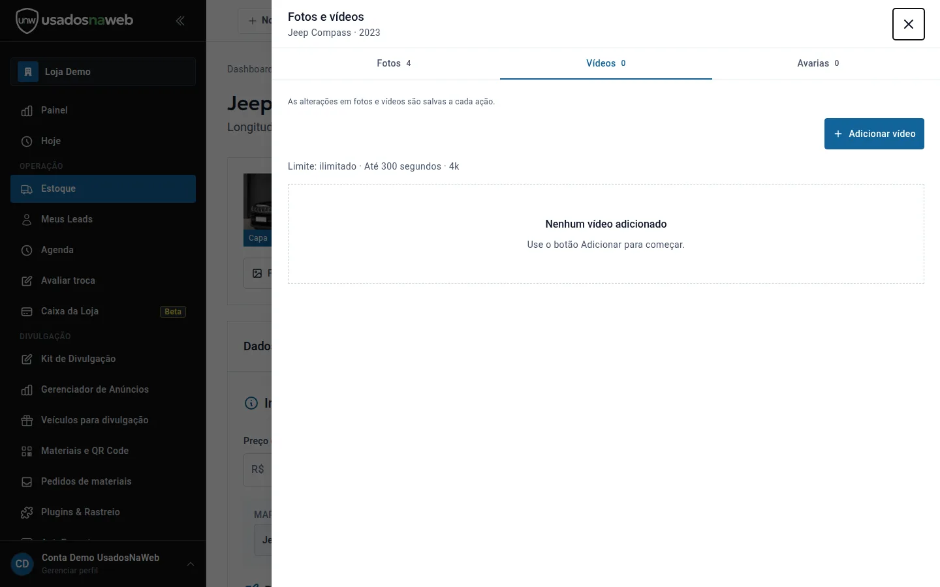This screenshot has height=587, width=940.
Task: Click the Adicionar vídeo button
Action: coord(874,134)
